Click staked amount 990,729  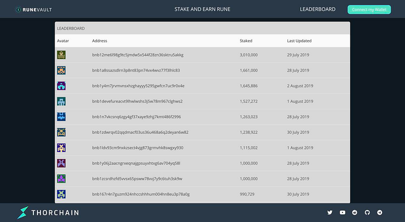pos(247,194)
